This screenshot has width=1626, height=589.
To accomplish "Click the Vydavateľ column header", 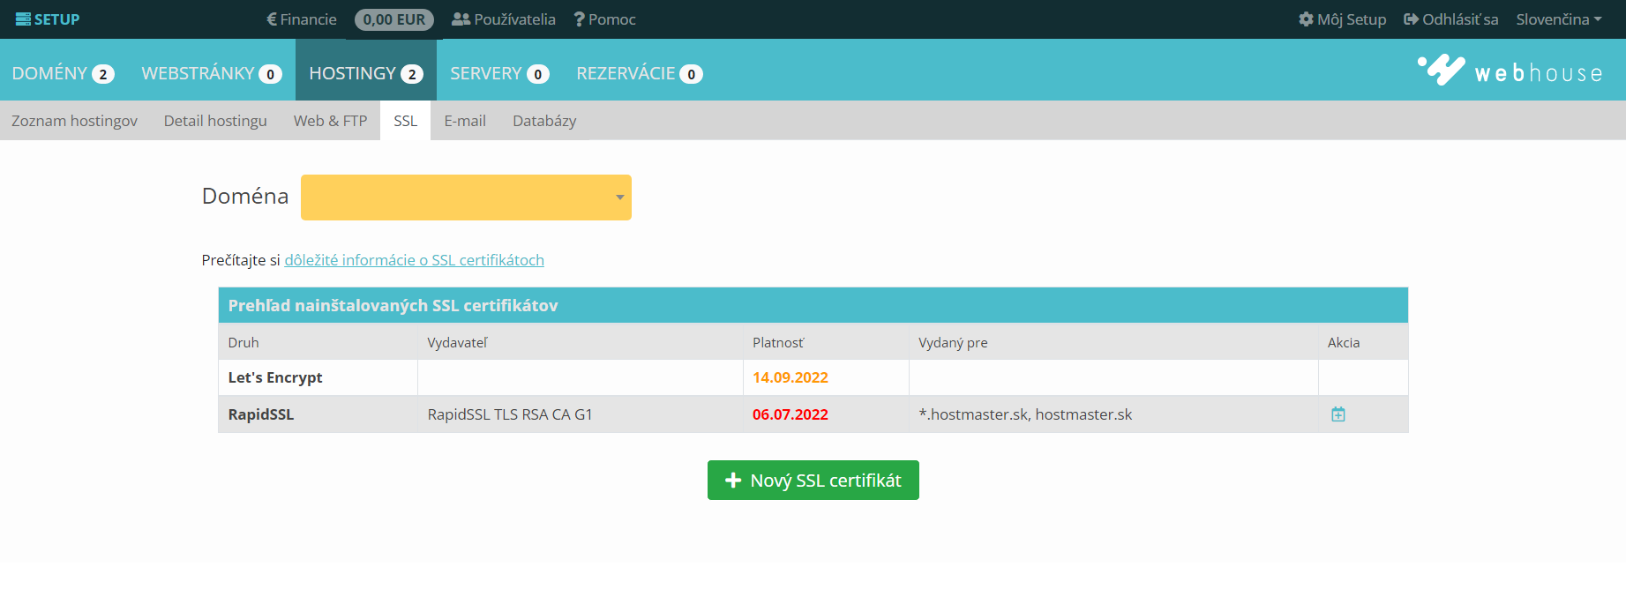I will click(x=457, y=342).
